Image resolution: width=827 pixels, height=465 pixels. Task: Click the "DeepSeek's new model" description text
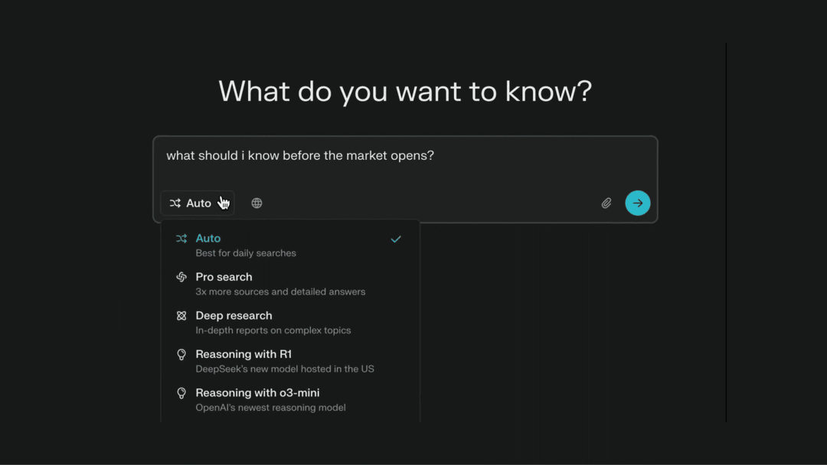(285, 369)
